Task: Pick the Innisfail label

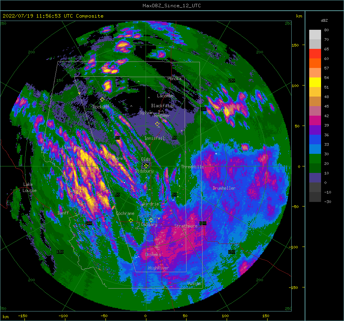Action: pos(154,138)
